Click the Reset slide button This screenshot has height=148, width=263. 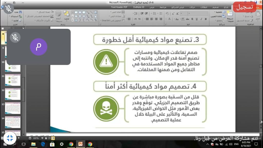pyautogui.click(x=218, y=16)
